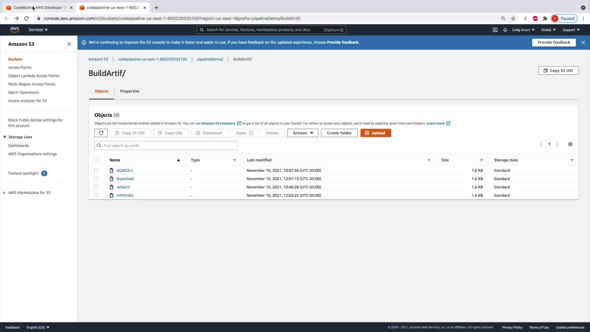590x332 pixels.
Task: Open Chrome three-dot menu
Action: pyautogui.click(x=584, y=18)
